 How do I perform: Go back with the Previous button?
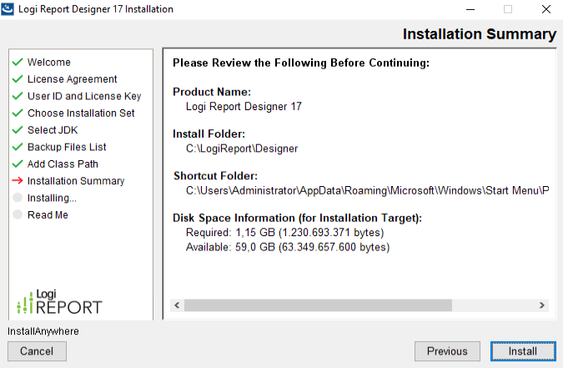pos(447,351)
